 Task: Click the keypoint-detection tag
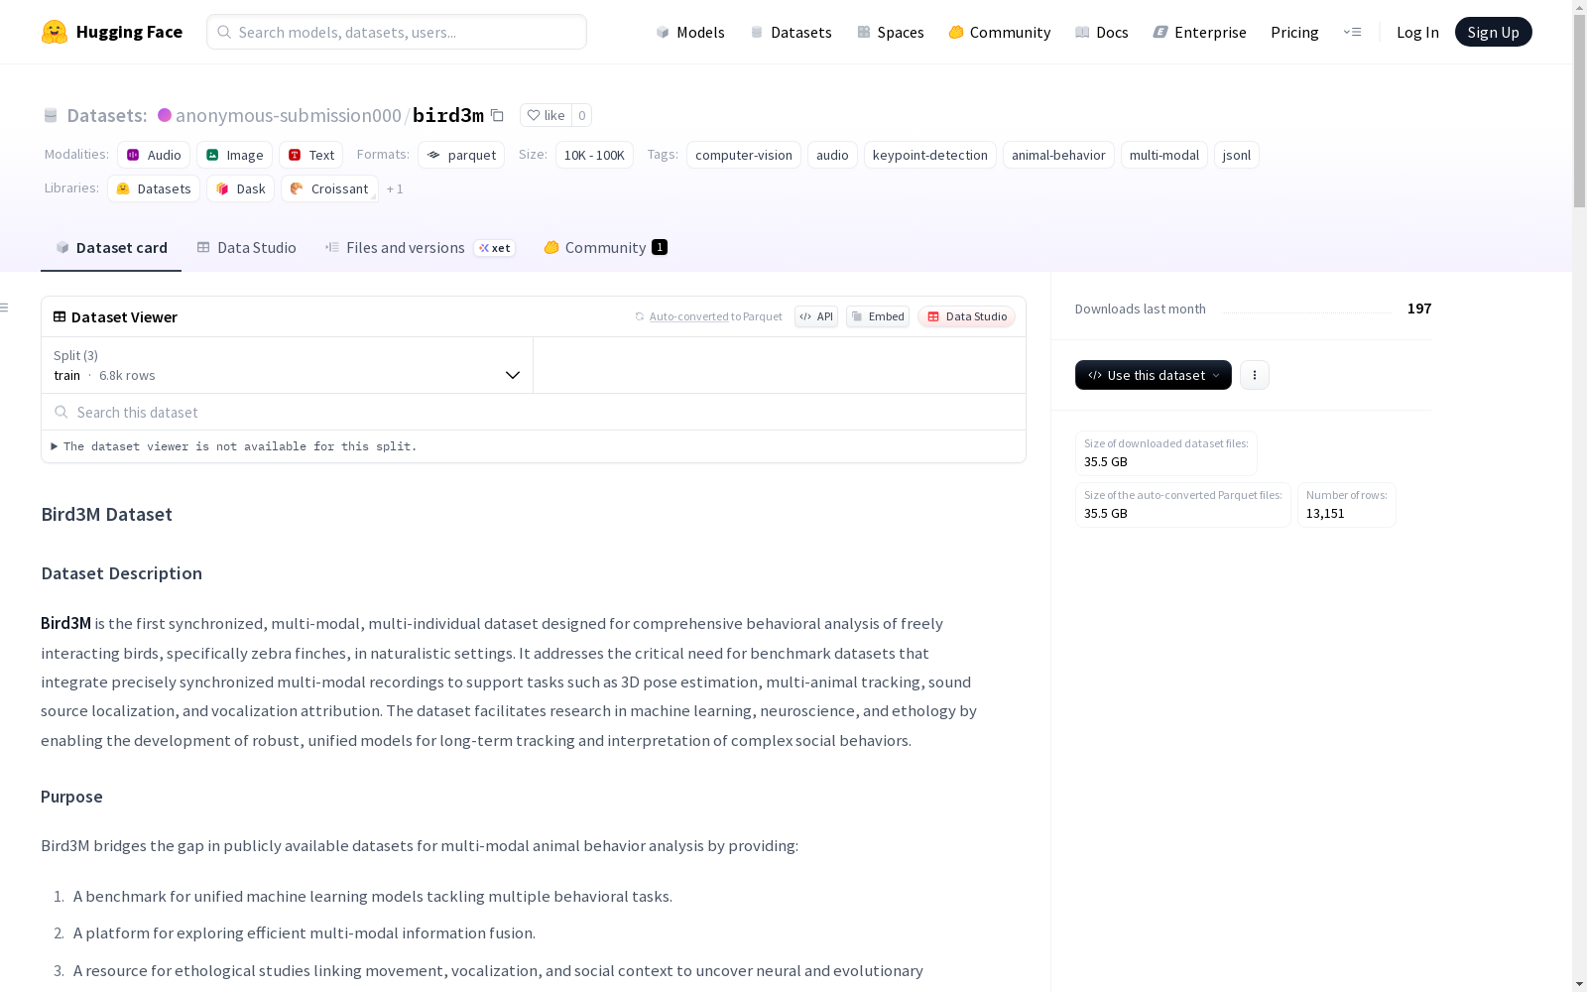pos(930,155)
